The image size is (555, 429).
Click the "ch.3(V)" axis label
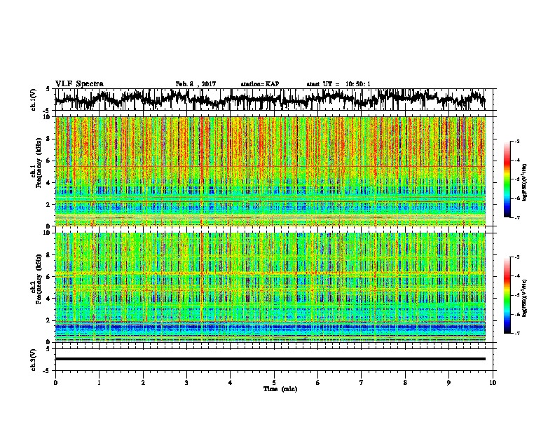pos(33,360)
